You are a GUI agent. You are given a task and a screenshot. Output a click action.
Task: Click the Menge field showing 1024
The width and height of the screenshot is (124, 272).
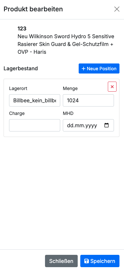(x=88, y=100)
